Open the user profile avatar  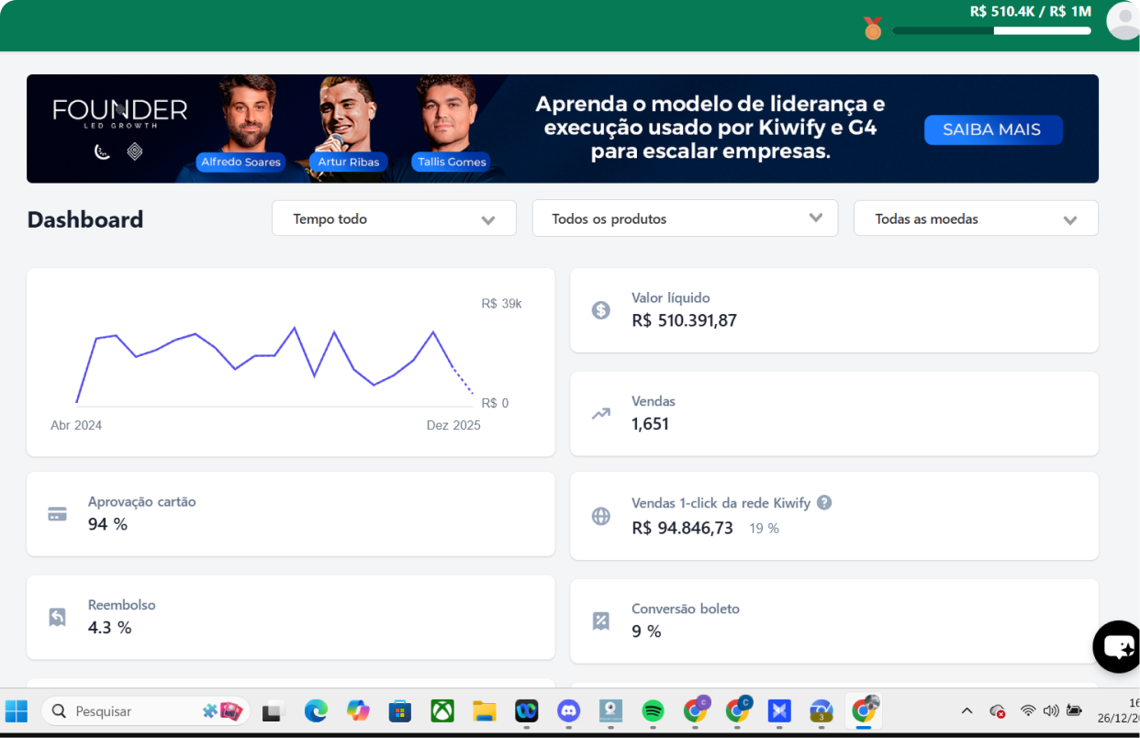[x=1123, y=20]
